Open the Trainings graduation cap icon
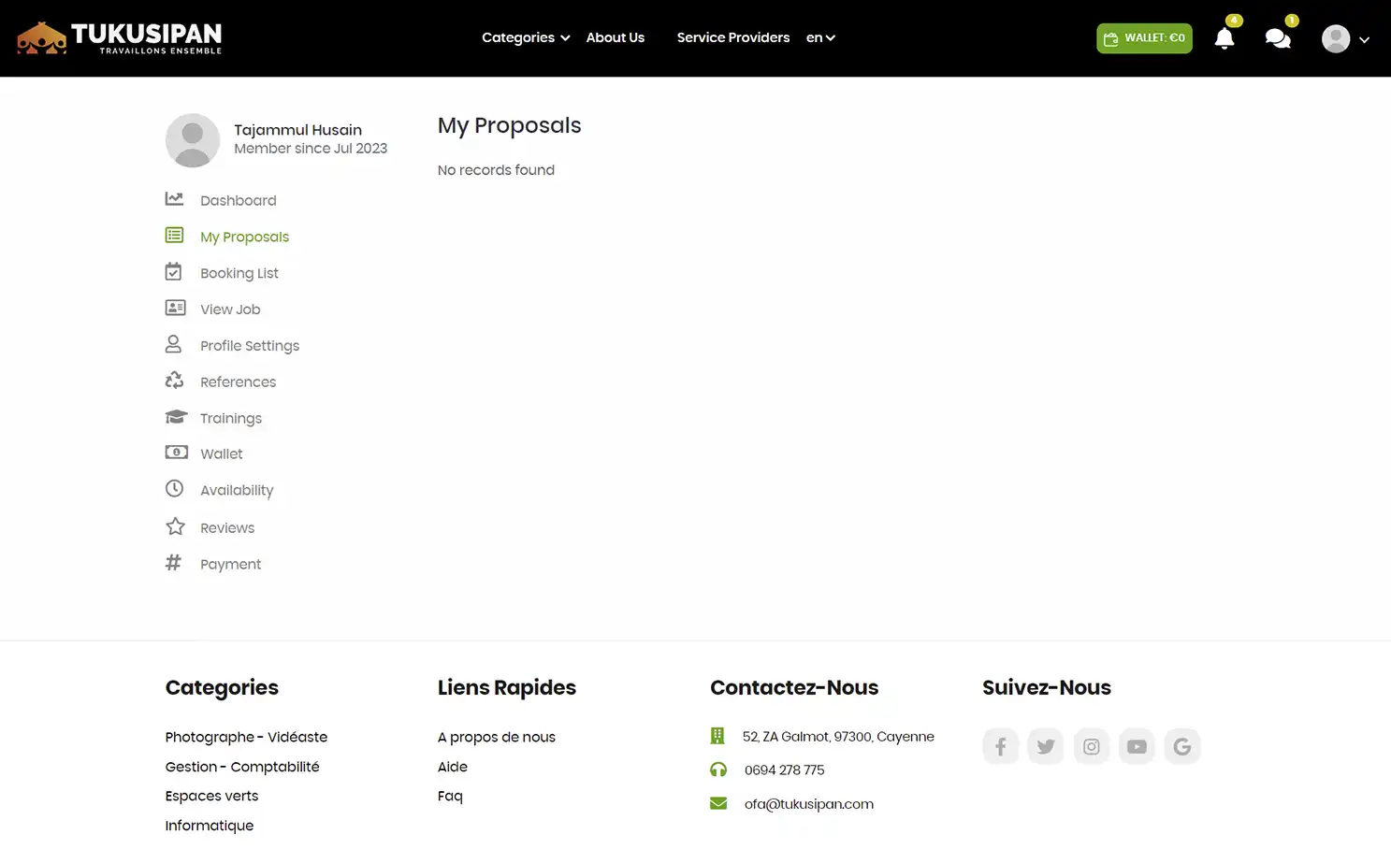The width and height of the screenshot is (1391, 863). (x=176, y=416)
